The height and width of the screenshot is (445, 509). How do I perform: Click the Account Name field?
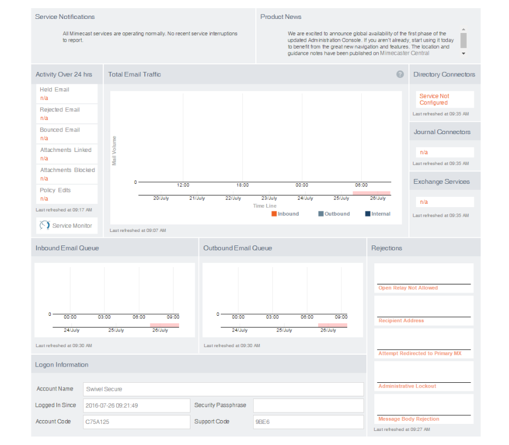coord(223,389)
